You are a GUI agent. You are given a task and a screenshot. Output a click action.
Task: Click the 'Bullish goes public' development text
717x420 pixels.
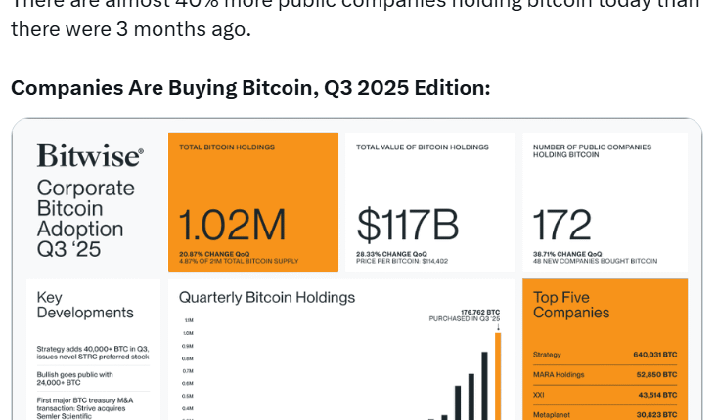pyautogui.click(x=75, y=378)
